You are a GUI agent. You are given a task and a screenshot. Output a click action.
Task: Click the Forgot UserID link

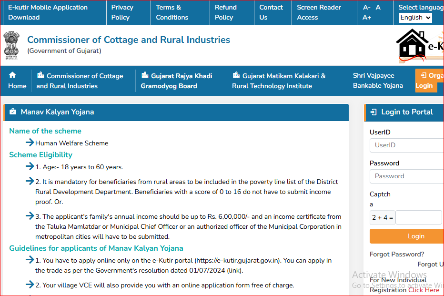(x=431, y=264)
